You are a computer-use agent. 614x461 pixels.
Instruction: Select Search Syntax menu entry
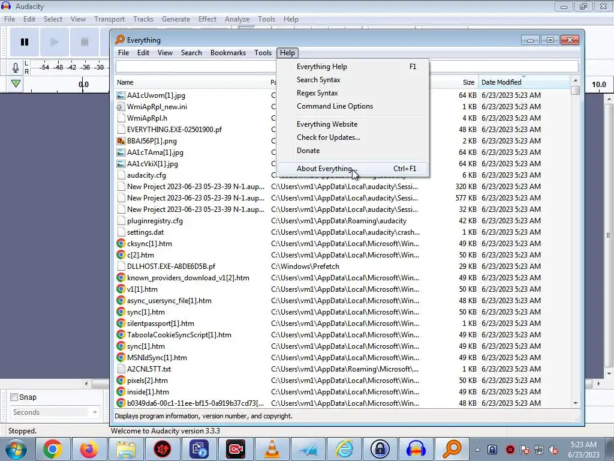point(353,80)
